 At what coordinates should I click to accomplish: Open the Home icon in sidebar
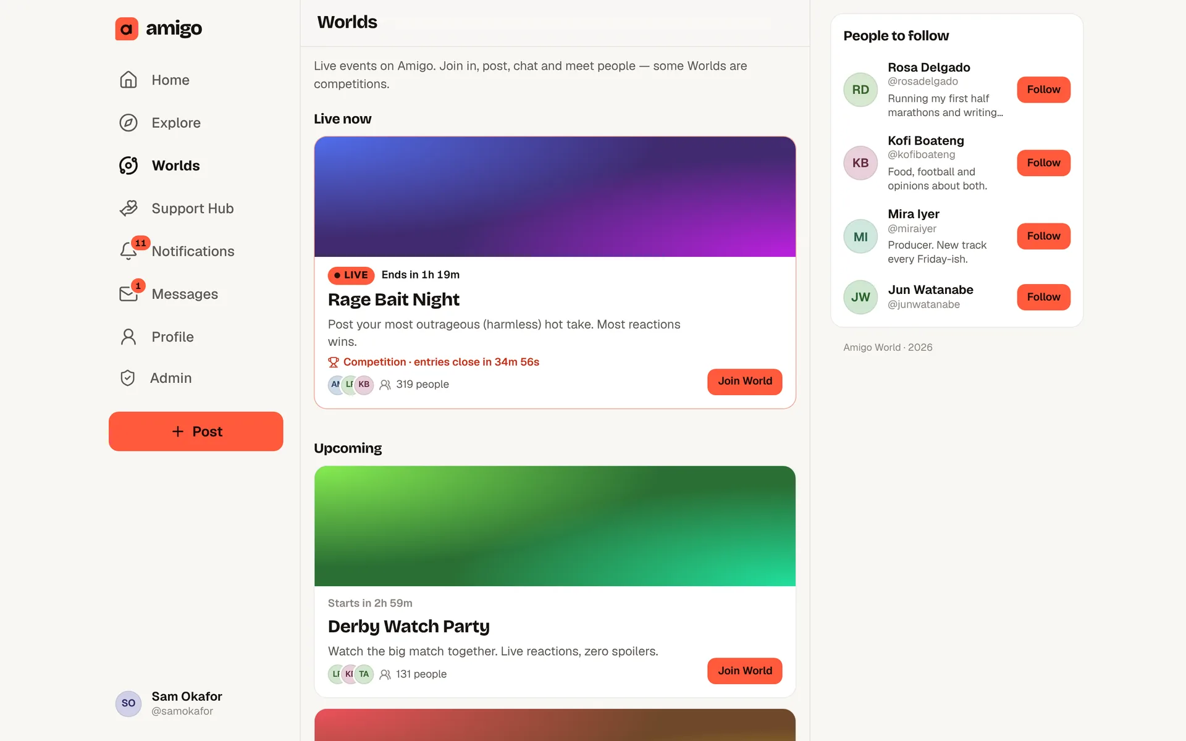click(128, 80)
